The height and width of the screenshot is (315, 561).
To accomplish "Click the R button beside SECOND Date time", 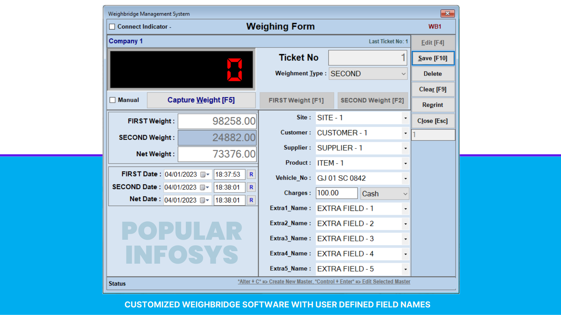I will (251, 187).
